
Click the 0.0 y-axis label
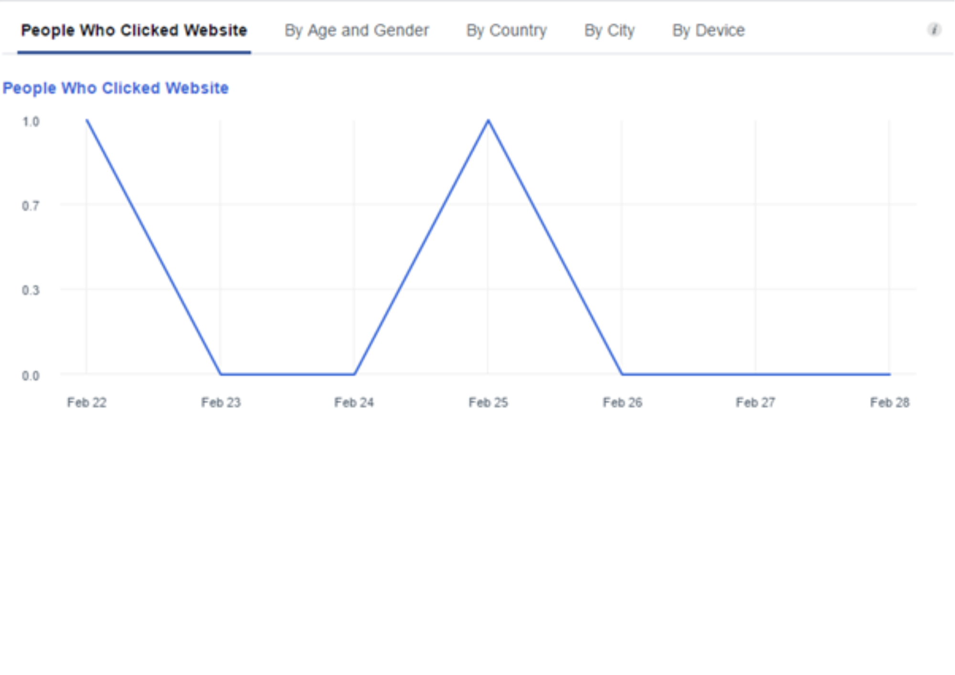tap(31, 376)
